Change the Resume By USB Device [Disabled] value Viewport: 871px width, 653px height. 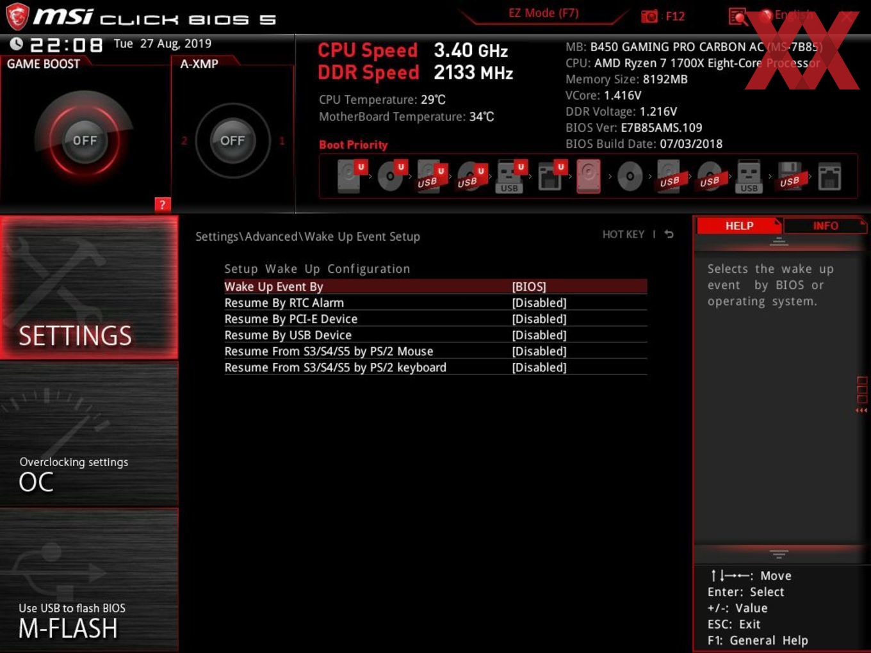click(x=539, y=335)
